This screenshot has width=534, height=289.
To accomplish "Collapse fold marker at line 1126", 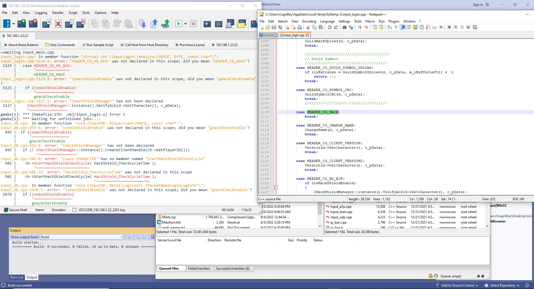I will pos(276,187).
